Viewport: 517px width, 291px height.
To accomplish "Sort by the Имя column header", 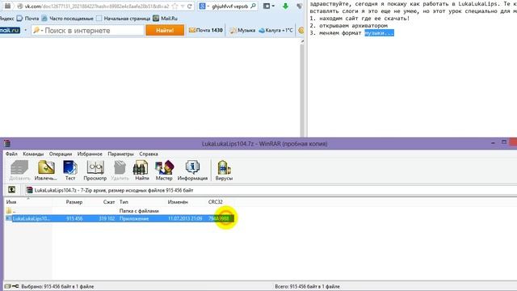I will (28, 201).
